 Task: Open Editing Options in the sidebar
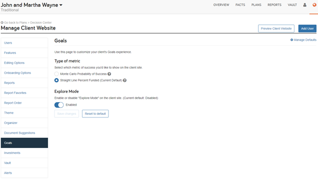click(24, 63)
